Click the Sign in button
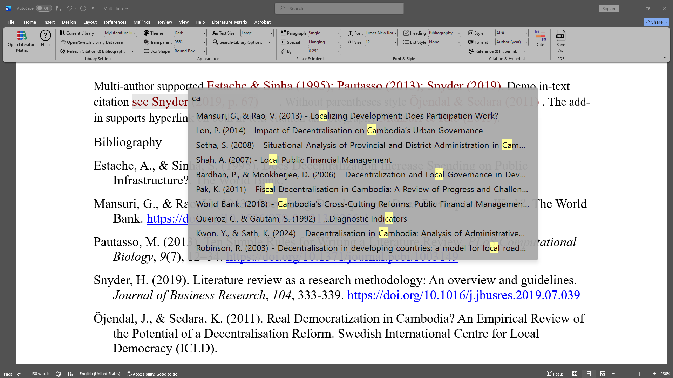The height and width of the screenshot is (378, 673). click(609, 8)
